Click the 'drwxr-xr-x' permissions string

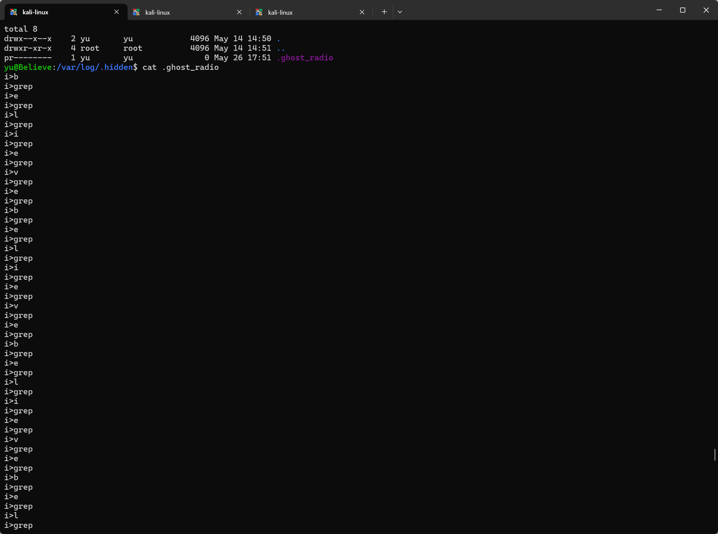point(28,48)
